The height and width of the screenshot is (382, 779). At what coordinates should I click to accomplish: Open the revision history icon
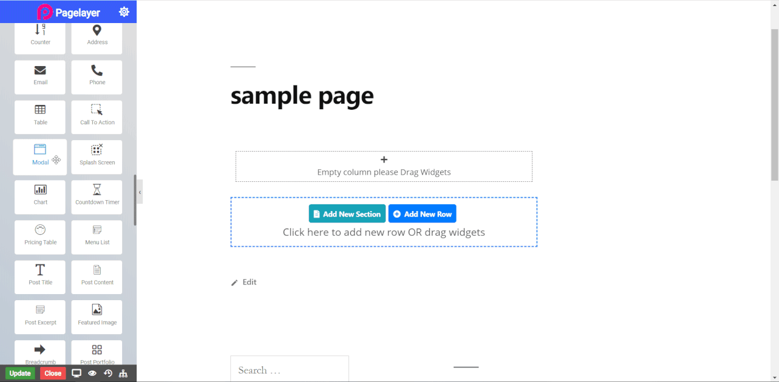(108, 374)
